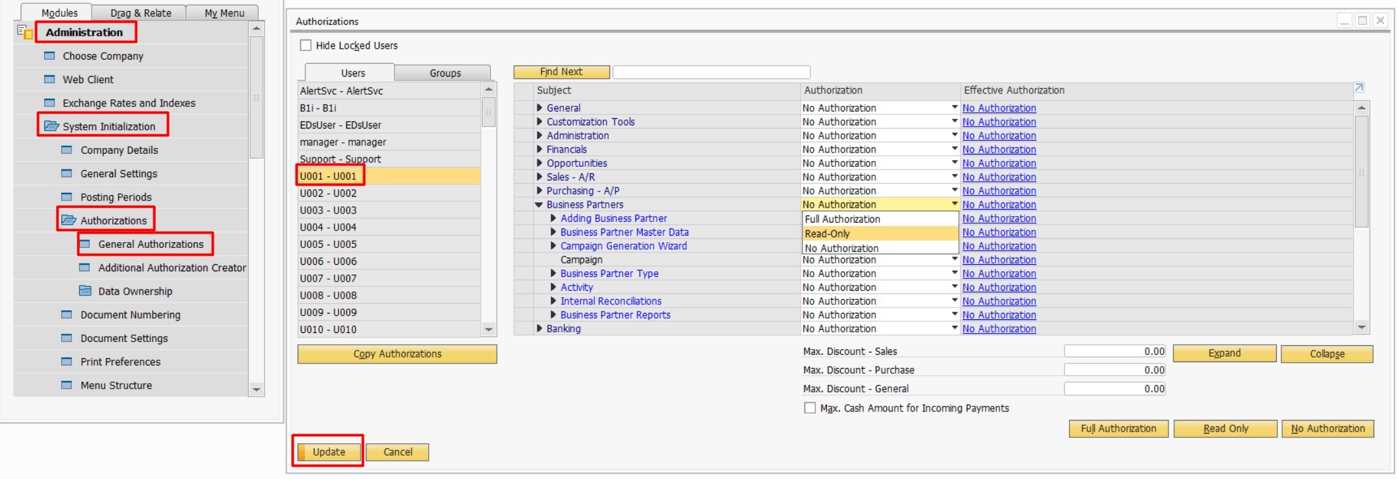Open General Authorizations menu entry

(151, 244)
